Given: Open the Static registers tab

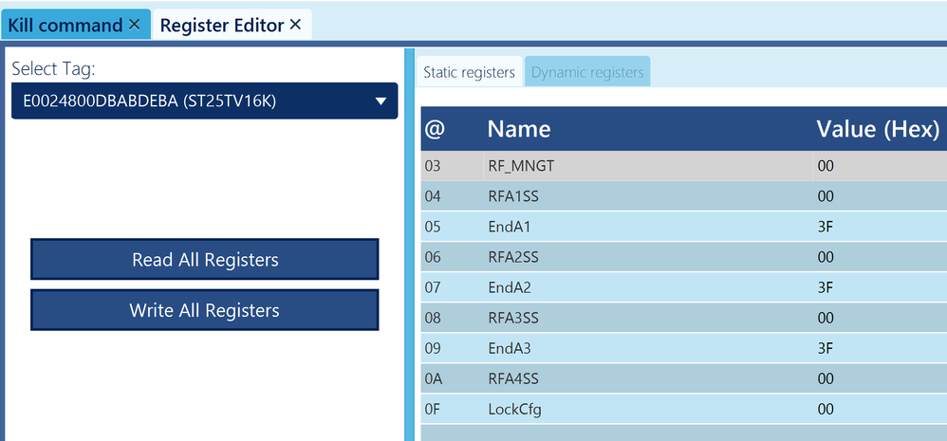Looking at the screenshot, I should tap(469, 72).
